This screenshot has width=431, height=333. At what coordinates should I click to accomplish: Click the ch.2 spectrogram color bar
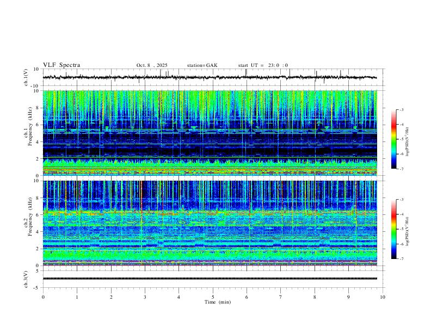[393, 229]
